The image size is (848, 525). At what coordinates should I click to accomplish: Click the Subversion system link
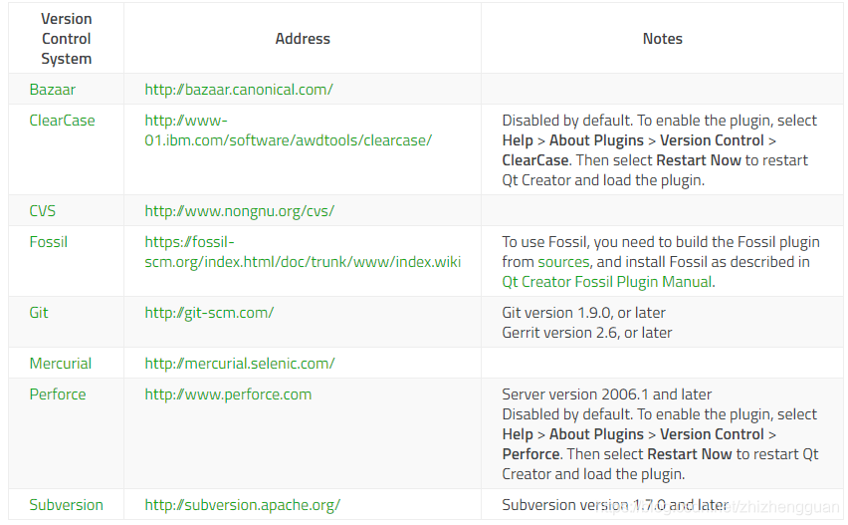pos(66,505)
